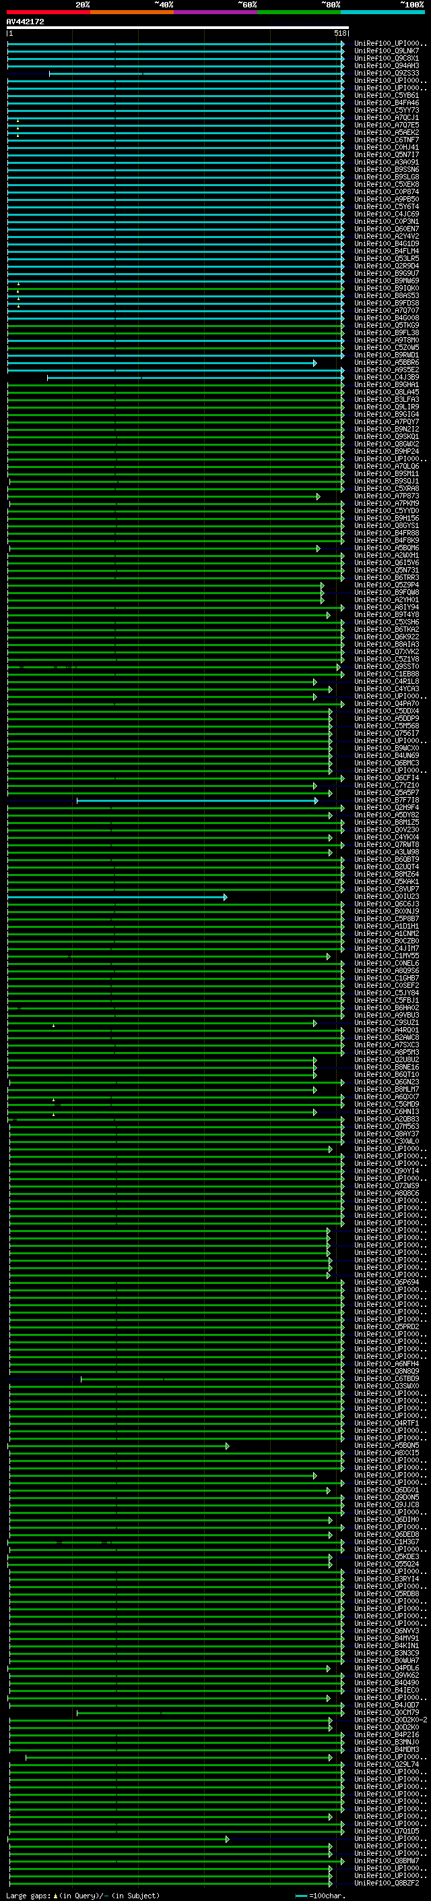Select the UniRef100_B9H156 label
The image size is (431, 1901).
click(x=387, y=518)
